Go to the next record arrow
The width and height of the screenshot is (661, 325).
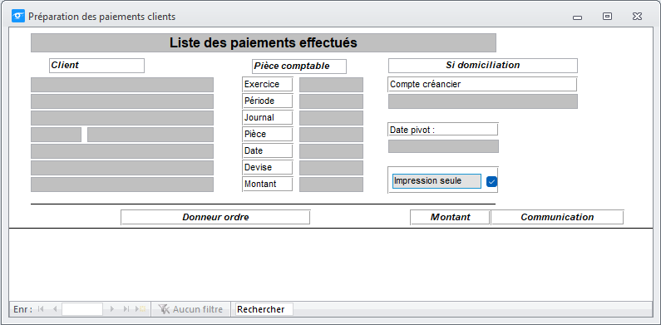point(111,309)
